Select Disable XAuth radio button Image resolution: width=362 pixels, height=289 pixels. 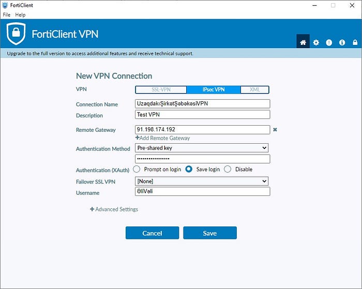pos(228,169)
